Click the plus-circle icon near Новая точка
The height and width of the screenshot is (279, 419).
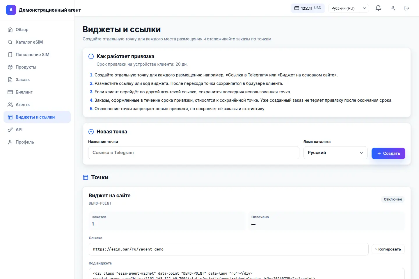(x=91, y=132)
